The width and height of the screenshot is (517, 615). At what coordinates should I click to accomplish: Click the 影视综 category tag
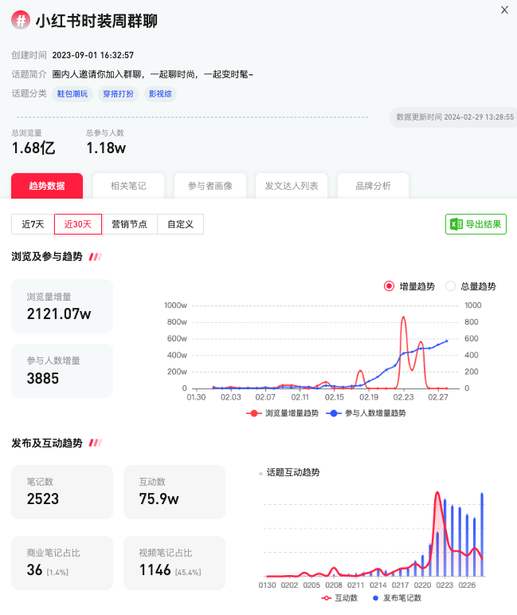pos(160,94)
